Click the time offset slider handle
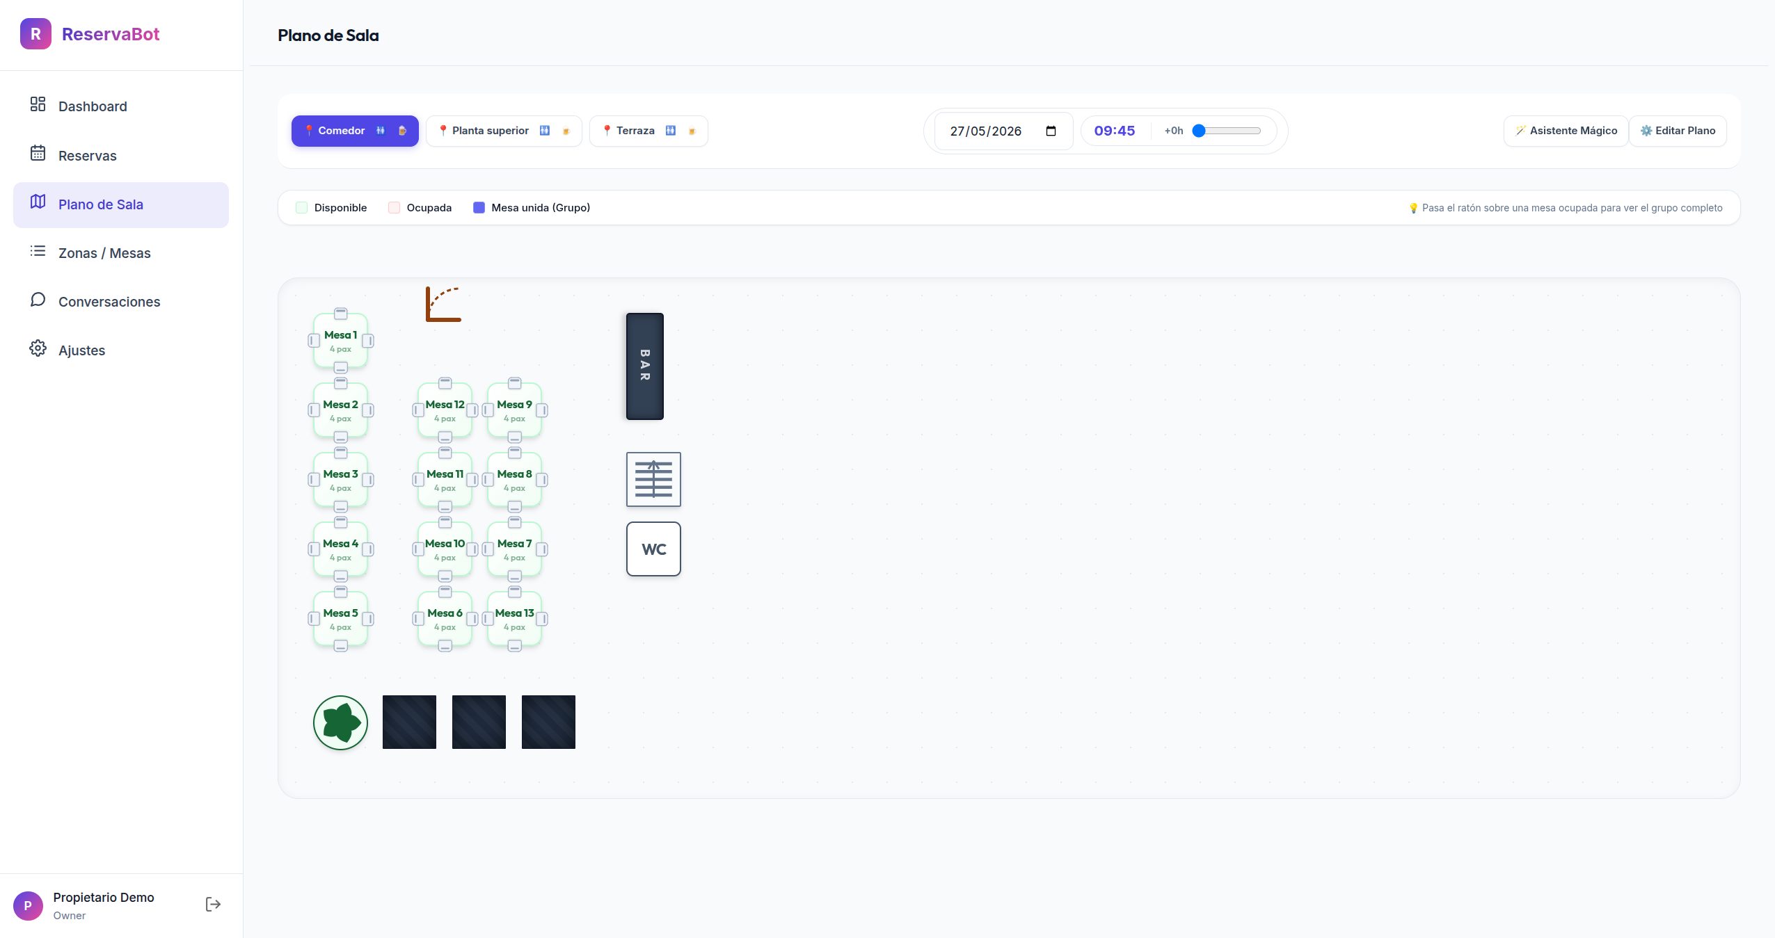 coord(1199,131)
